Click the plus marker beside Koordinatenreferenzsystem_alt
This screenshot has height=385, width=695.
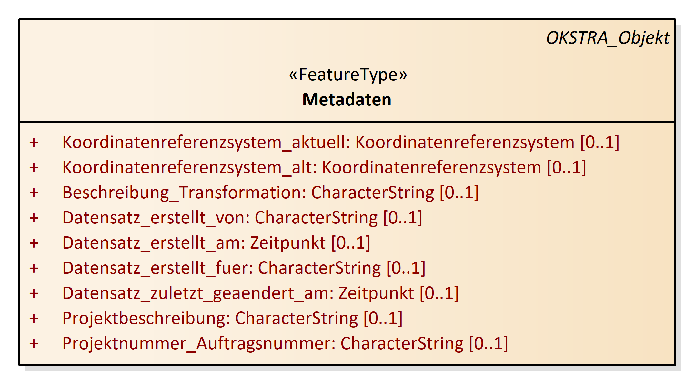click(34, 168)
